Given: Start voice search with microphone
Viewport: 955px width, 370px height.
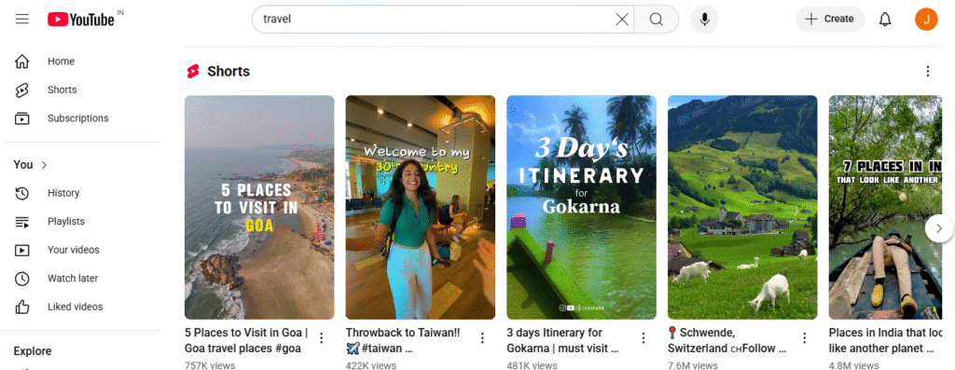Looking at the screenshot, I should (705, 20).
